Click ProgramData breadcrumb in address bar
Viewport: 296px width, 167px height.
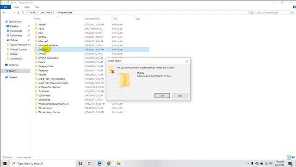(65, 13)
